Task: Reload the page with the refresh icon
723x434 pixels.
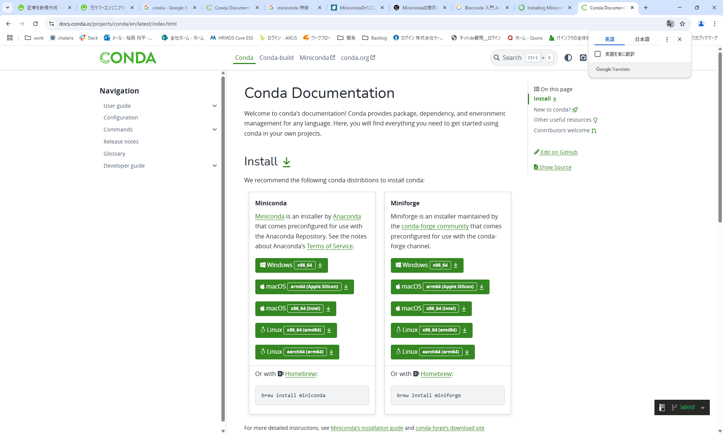Action: tap(35, 24)
